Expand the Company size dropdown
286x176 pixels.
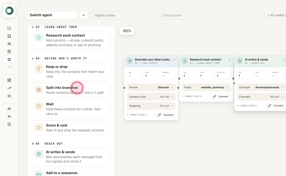pyautogui.click(x=151, y=97)
